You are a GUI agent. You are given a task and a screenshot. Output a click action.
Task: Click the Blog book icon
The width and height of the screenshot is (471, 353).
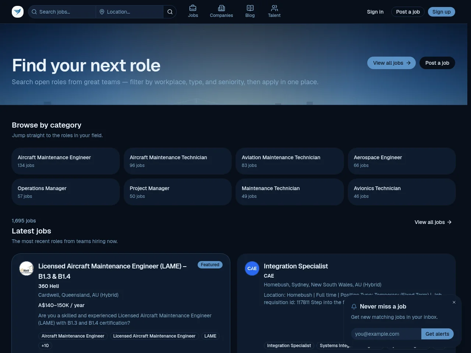coord(250,8)
